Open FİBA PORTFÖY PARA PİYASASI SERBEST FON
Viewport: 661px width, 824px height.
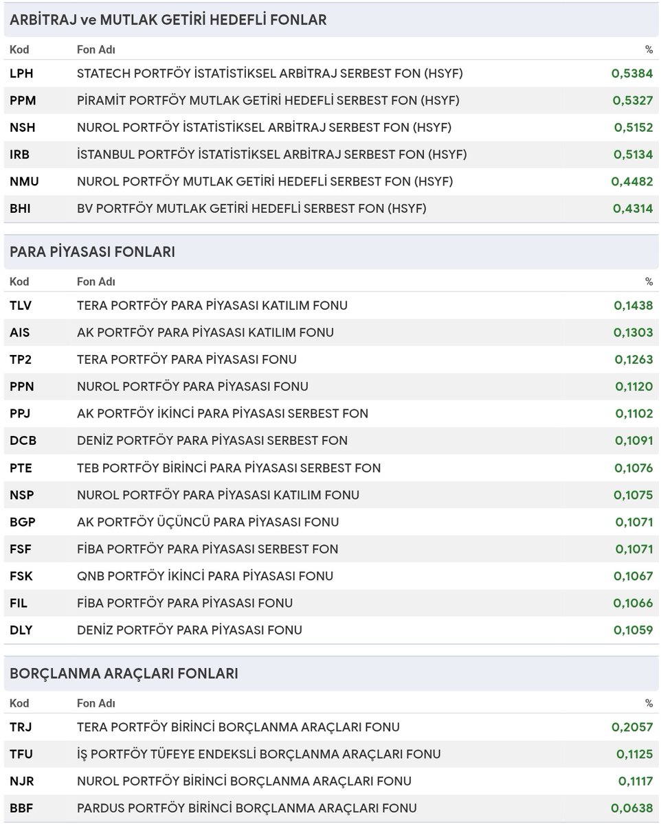tap(208, 549)
